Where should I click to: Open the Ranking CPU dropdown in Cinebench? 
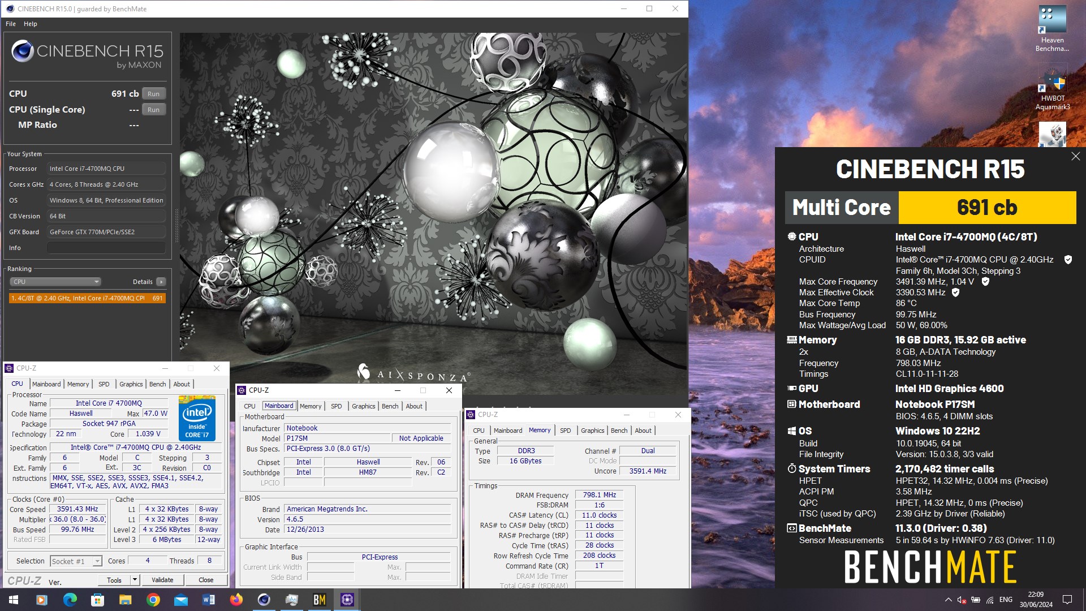[55, 282]
